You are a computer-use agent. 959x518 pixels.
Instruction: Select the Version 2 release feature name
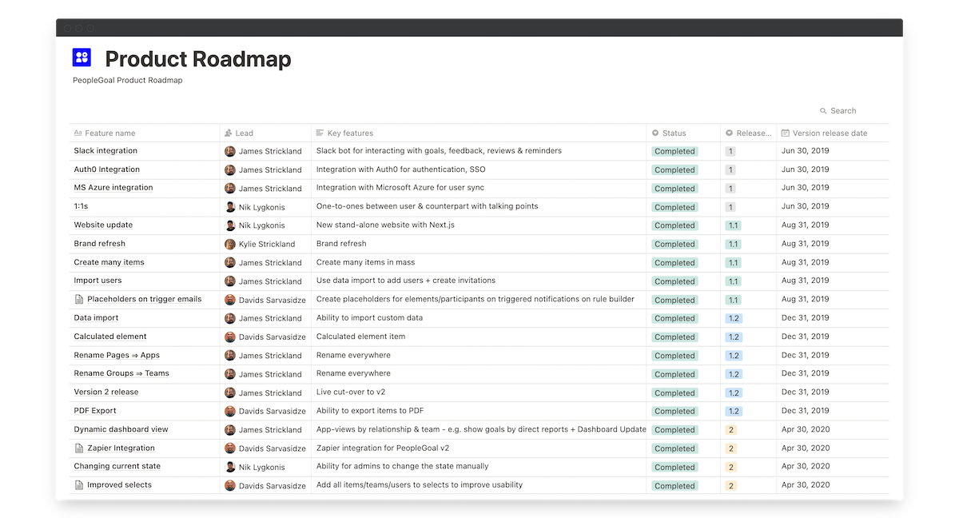pos(106,392)
